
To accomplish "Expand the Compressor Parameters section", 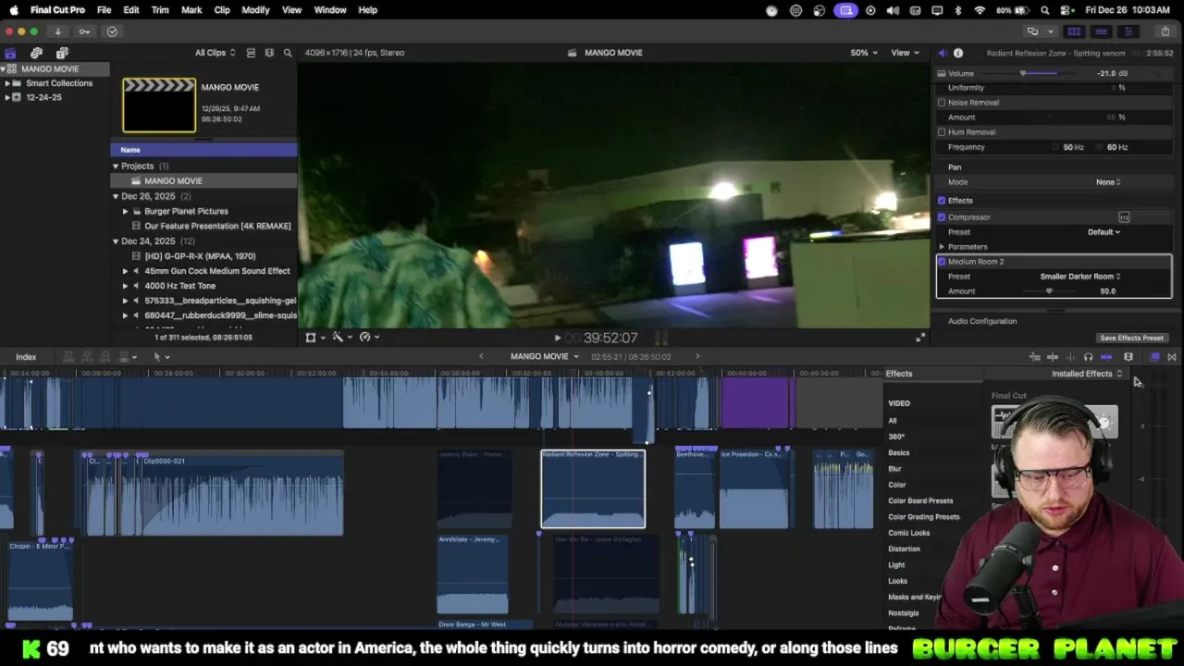I will pyautogui.click(x=942, y=247).
